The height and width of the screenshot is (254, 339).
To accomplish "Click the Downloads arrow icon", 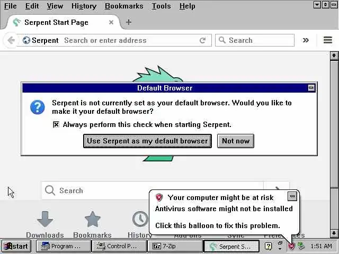I will [x=45, y=219].
